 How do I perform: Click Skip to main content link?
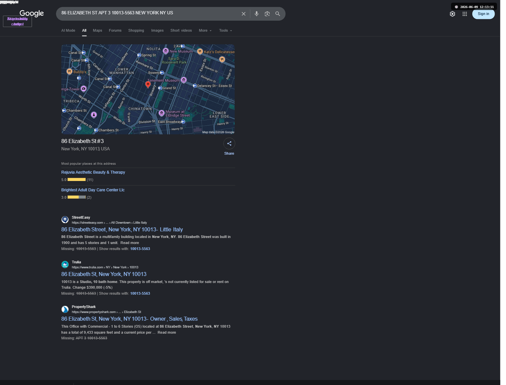coord(17,21)
